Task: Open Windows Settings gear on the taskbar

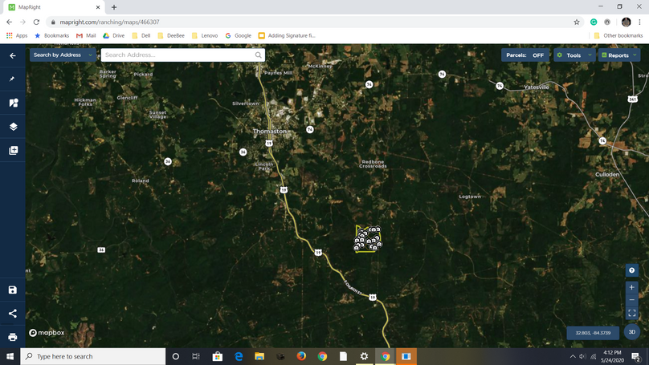Action: click(x=364, y=356)
